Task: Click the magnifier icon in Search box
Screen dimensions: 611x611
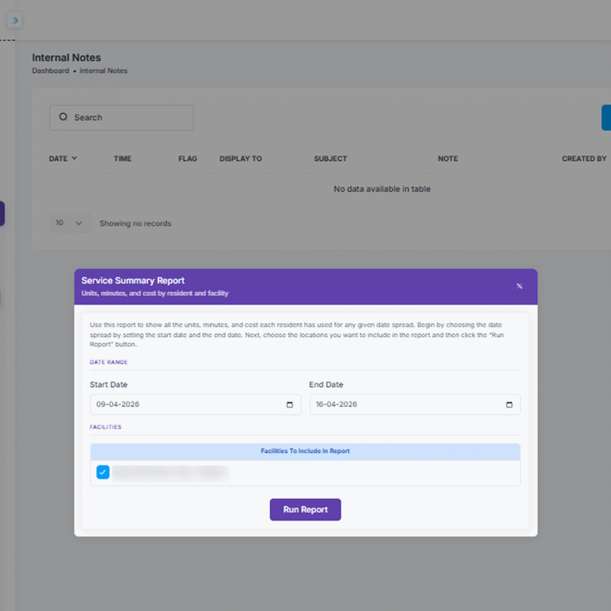Action: [63, 118]
